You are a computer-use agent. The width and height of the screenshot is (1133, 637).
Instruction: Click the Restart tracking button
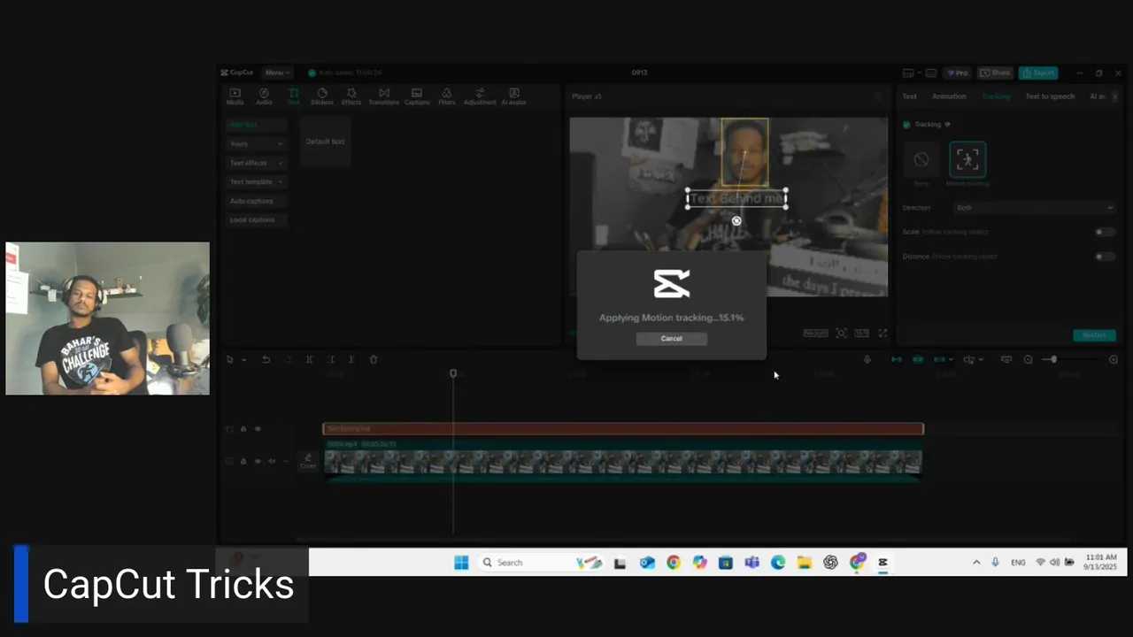tap(1094, 335)
